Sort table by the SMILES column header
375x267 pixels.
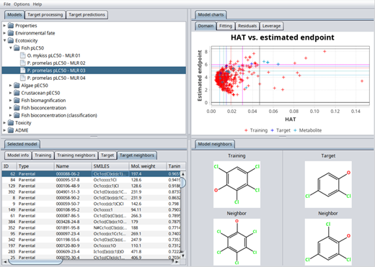[110, 166]
